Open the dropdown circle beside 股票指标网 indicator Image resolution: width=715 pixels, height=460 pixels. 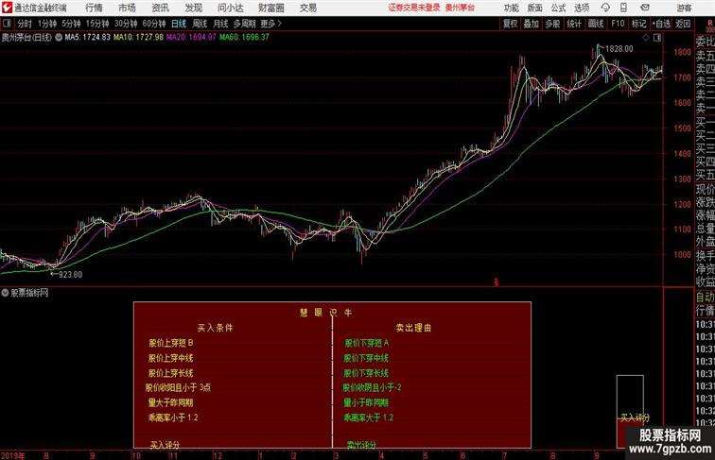coord(5,293)
